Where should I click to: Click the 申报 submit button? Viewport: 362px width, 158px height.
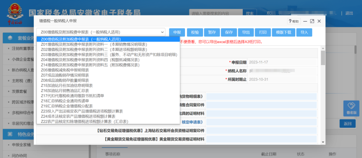point(177,32)
